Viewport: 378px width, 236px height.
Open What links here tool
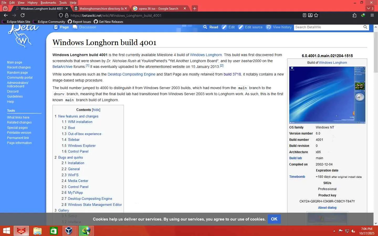(18, 117)
